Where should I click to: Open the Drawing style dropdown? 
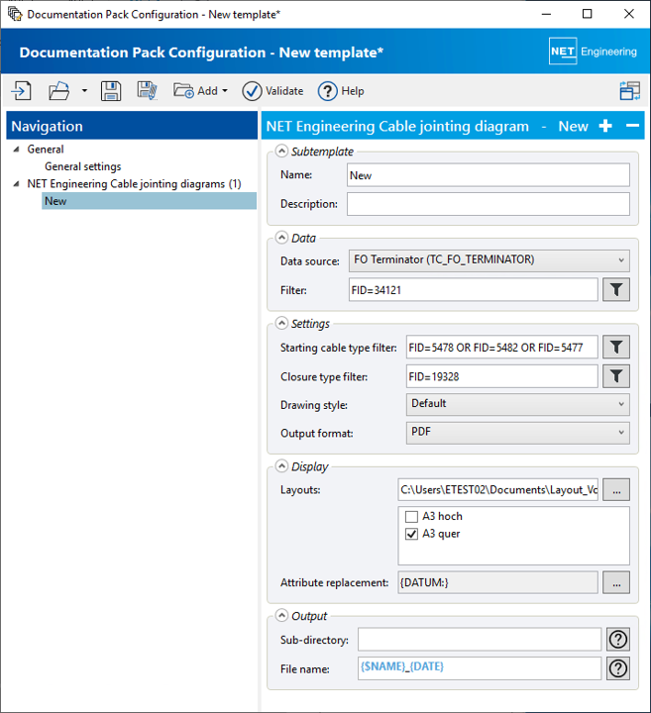[517, 404]
